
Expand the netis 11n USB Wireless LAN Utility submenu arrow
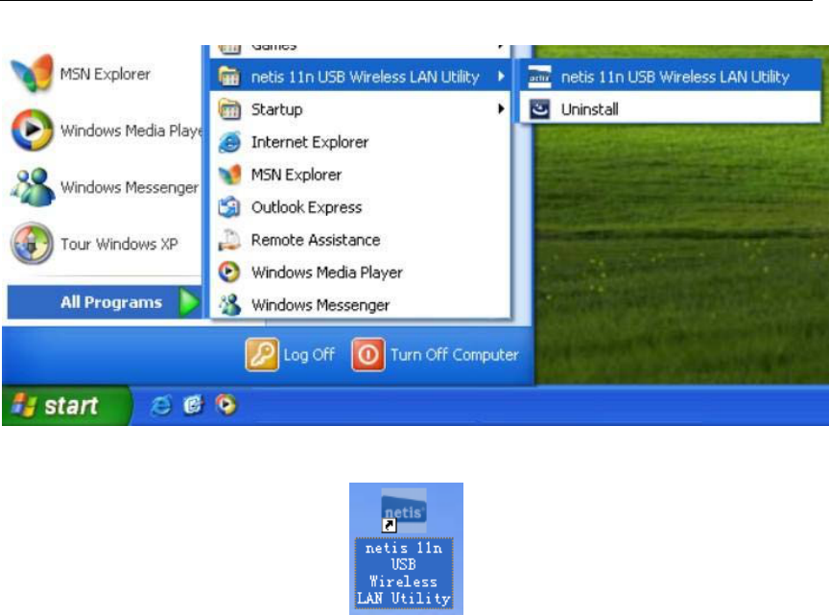[501, 77]
